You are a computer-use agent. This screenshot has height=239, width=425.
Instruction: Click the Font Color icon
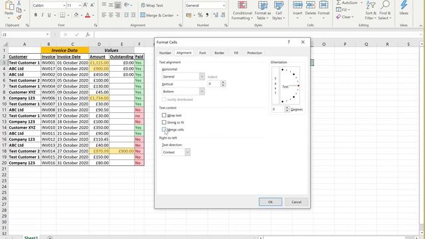pos(88,15)
